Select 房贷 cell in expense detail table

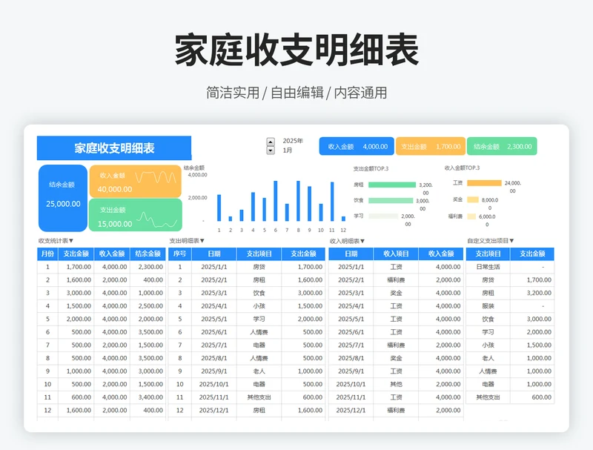[259, 267]
